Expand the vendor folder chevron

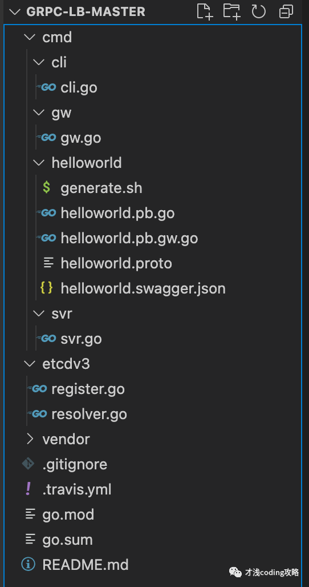click(x=30, y=439)
